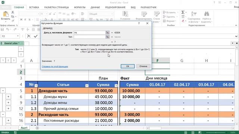The width and height of the screenshot is (239, 134).
Task: Click Format as Table (Форматировать) icon
Action: click(x=144, y=14)
